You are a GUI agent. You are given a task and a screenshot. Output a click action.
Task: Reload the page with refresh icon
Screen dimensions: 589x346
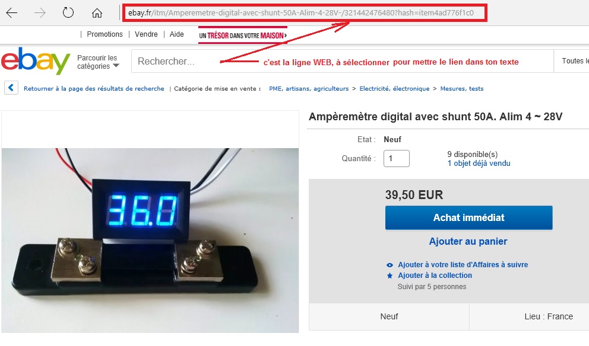68,12
